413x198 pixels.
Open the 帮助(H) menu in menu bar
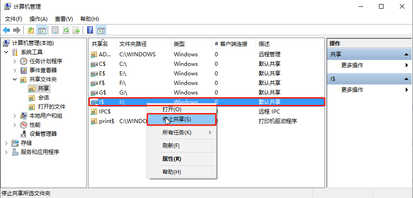pyautogui.click(x=89, y=19)
